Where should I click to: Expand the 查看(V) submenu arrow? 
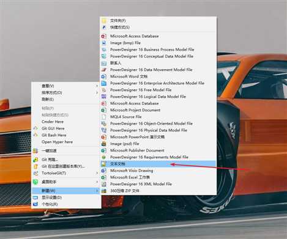tap(97, 86)
